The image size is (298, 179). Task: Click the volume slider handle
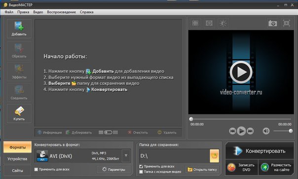[291, 131]
